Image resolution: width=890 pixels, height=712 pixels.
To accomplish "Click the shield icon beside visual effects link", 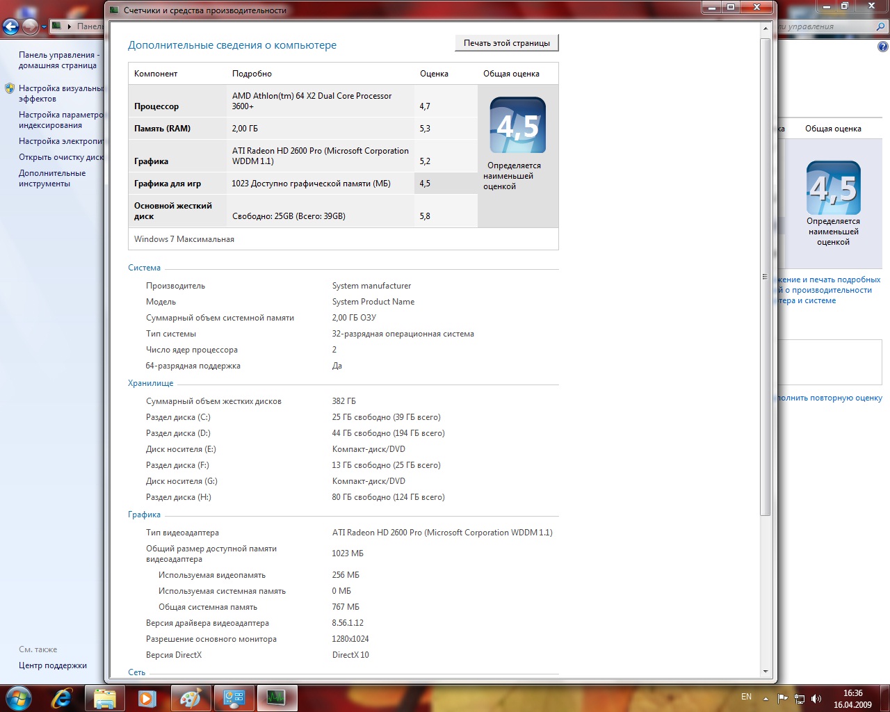I will click(10, 88).
